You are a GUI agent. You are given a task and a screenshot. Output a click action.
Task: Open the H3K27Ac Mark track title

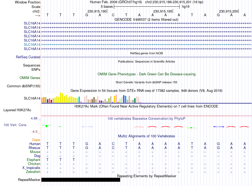pyautogui.click(x=146, y=106)
